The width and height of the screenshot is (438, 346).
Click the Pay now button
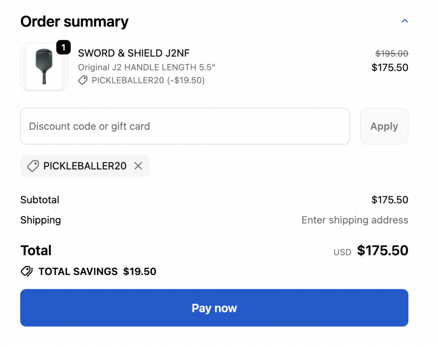(214, 308)
